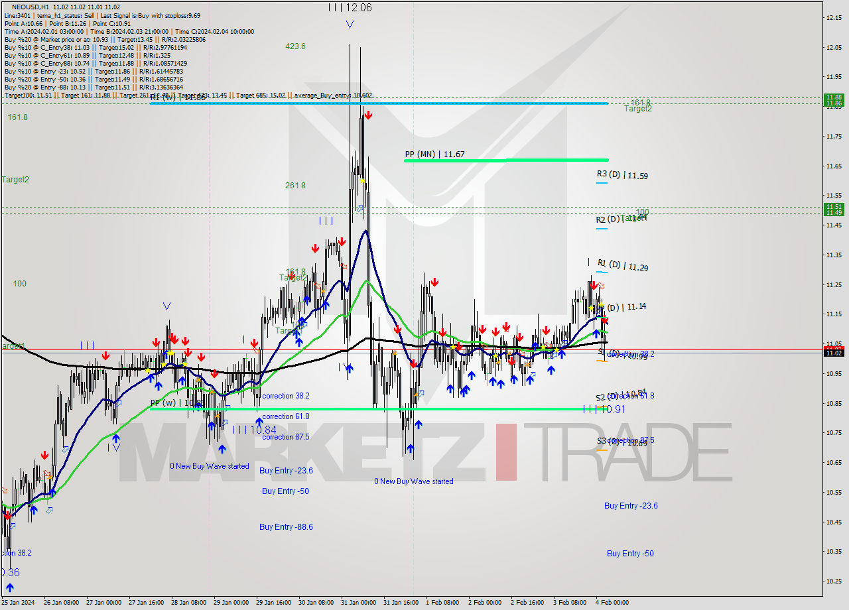Click the green 11.88 price tag

point(834,97)
